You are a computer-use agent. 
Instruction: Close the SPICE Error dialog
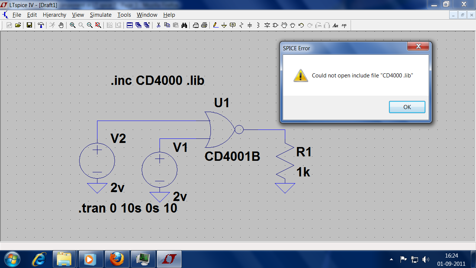pyautogui.click(x=418, y=47)
